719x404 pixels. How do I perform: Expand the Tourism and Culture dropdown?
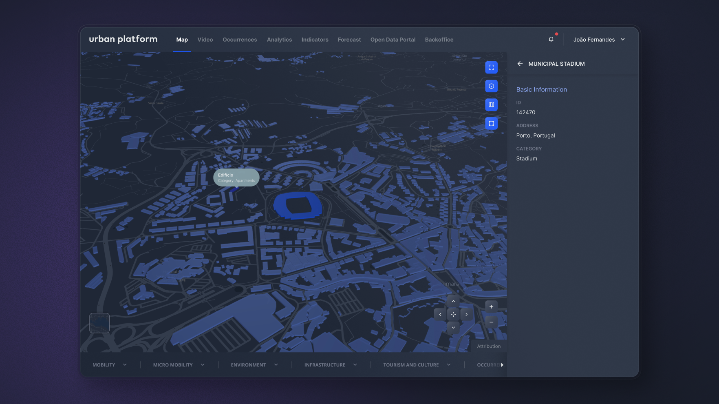[x=417, y=365]
